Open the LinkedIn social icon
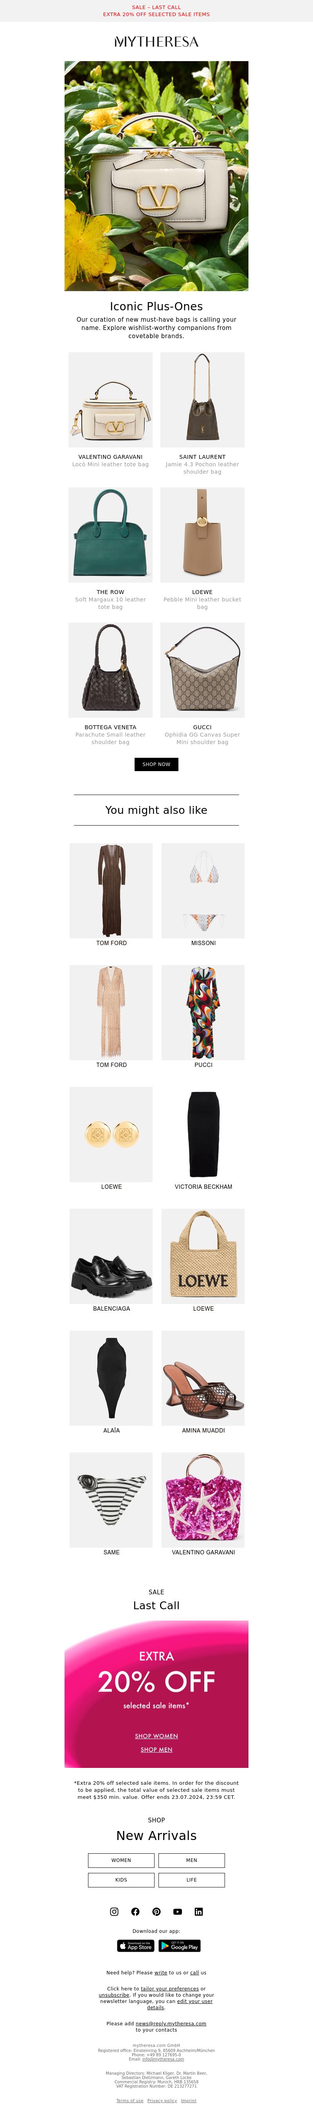 pyautogui.click(x=198, y=1911)
